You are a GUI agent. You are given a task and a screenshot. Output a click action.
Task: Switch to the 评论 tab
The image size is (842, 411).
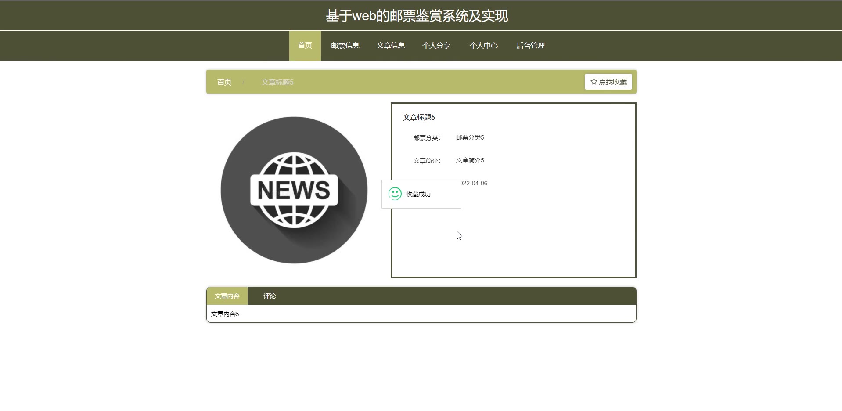[x=270, y=296]
